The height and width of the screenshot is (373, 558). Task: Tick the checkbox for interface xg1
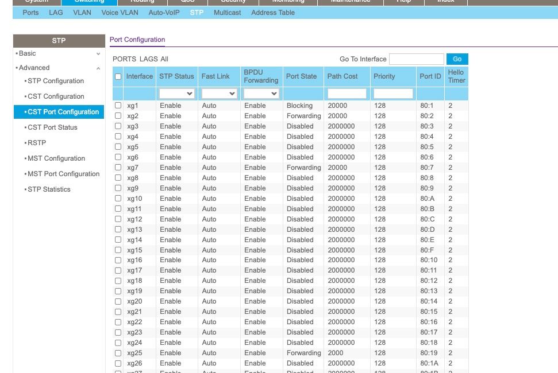[x=118, y=106]
